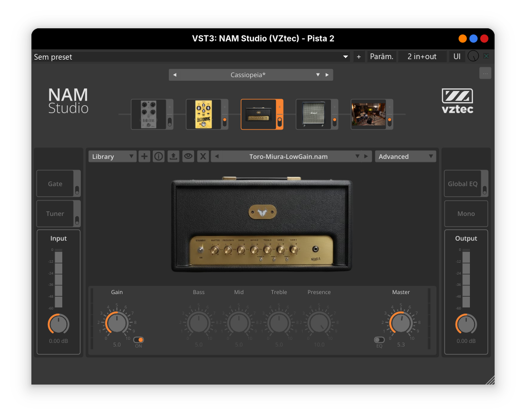Open the Gate panel
The image size is (526, 419).
click(x=55, y=184)
